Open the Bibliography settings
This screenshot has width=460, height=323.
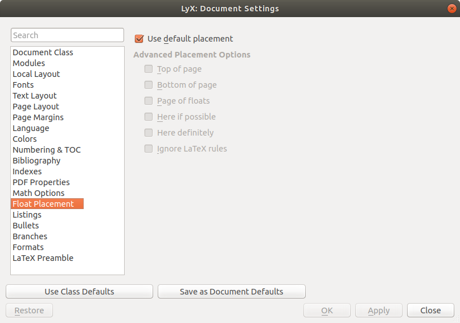pyautogui.click(x=36, y=161)
